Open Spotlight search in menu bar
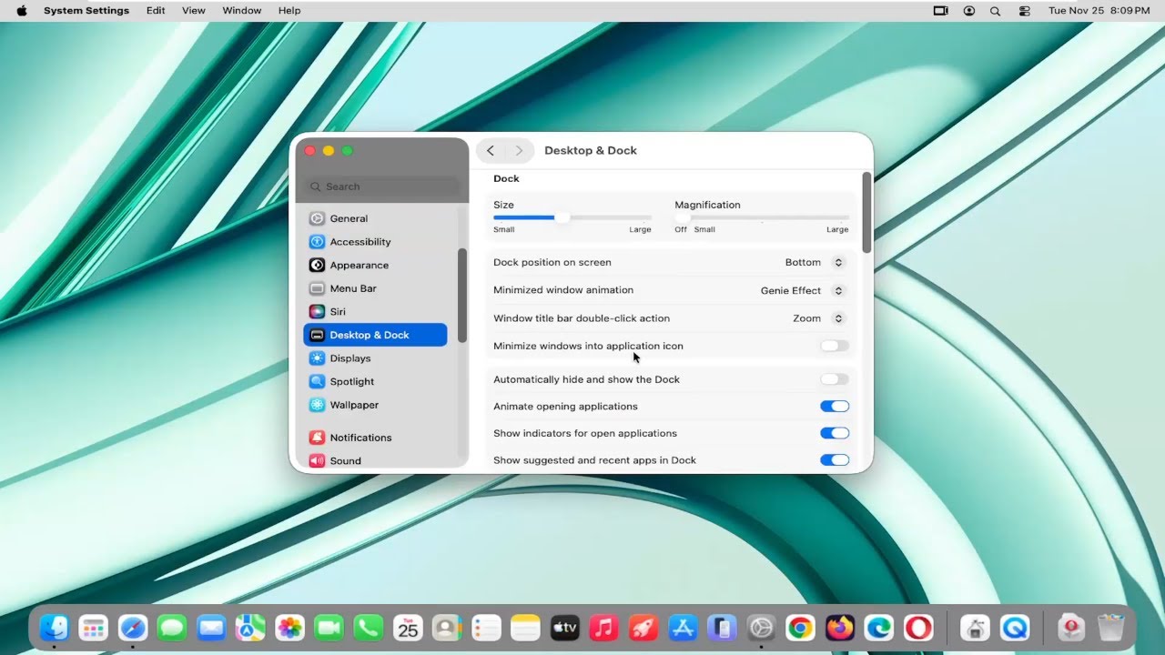The image size is (1165, 655). 995,11
